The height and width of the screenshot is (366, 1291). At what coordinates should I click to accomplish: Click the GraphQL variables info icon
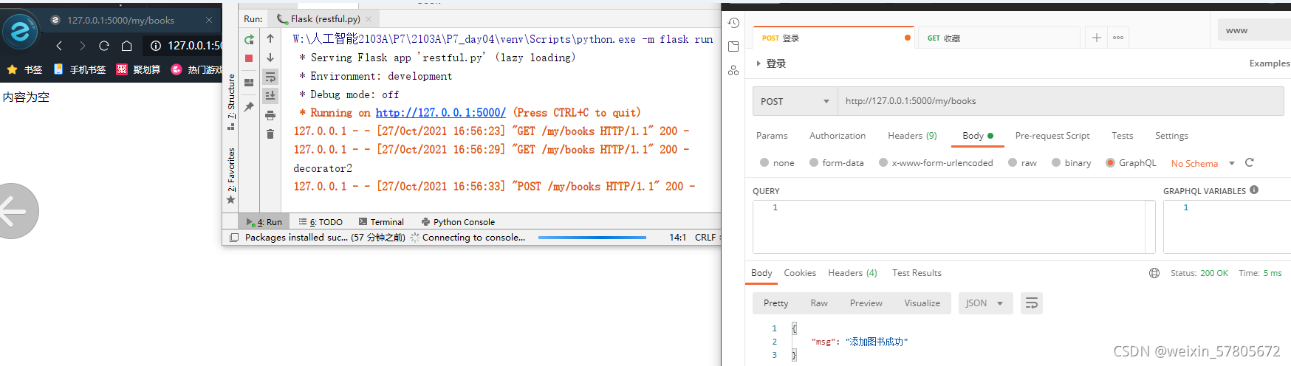coord(1254,190)
